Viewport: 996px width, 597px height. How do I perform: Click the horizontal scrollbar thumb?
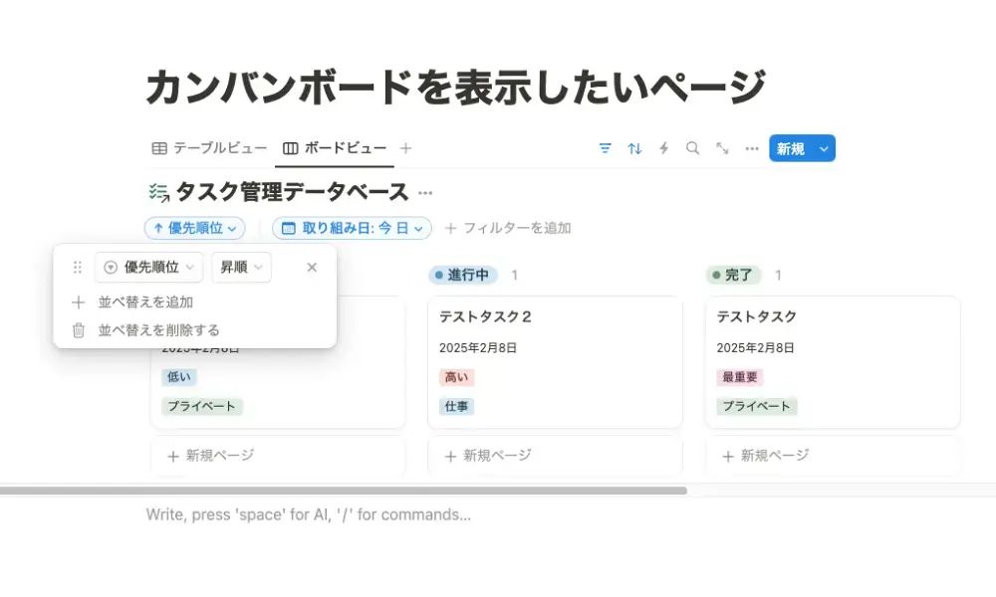point(343,491)
